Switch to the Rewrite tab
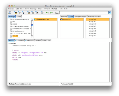This screenshot has height=96, width=119. click(x=38, y=40)
